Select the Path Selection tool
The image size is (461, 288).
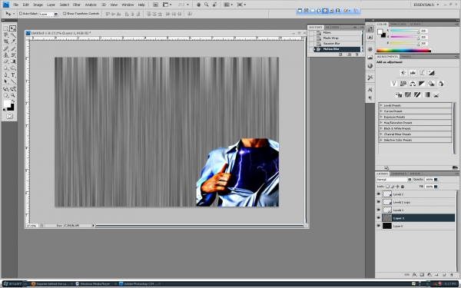pos(5,81)
